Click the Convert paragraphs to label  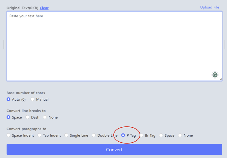point(26,129)
